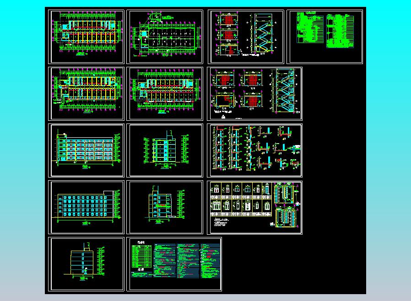The image size is (411, 301).
Task: Open the stair sheet with four red stair plans
Action: 254,94
